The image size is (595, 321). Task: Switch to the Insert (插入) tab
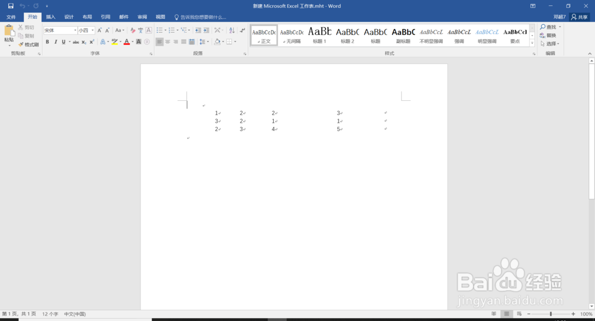coord(51,17)
